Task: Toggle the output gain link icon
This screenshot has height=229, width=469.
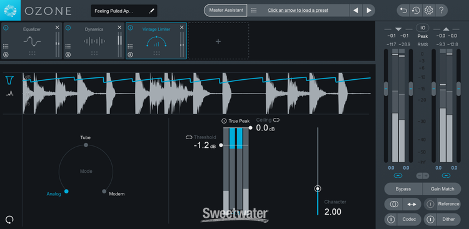Action: click(x=446, y=175)
